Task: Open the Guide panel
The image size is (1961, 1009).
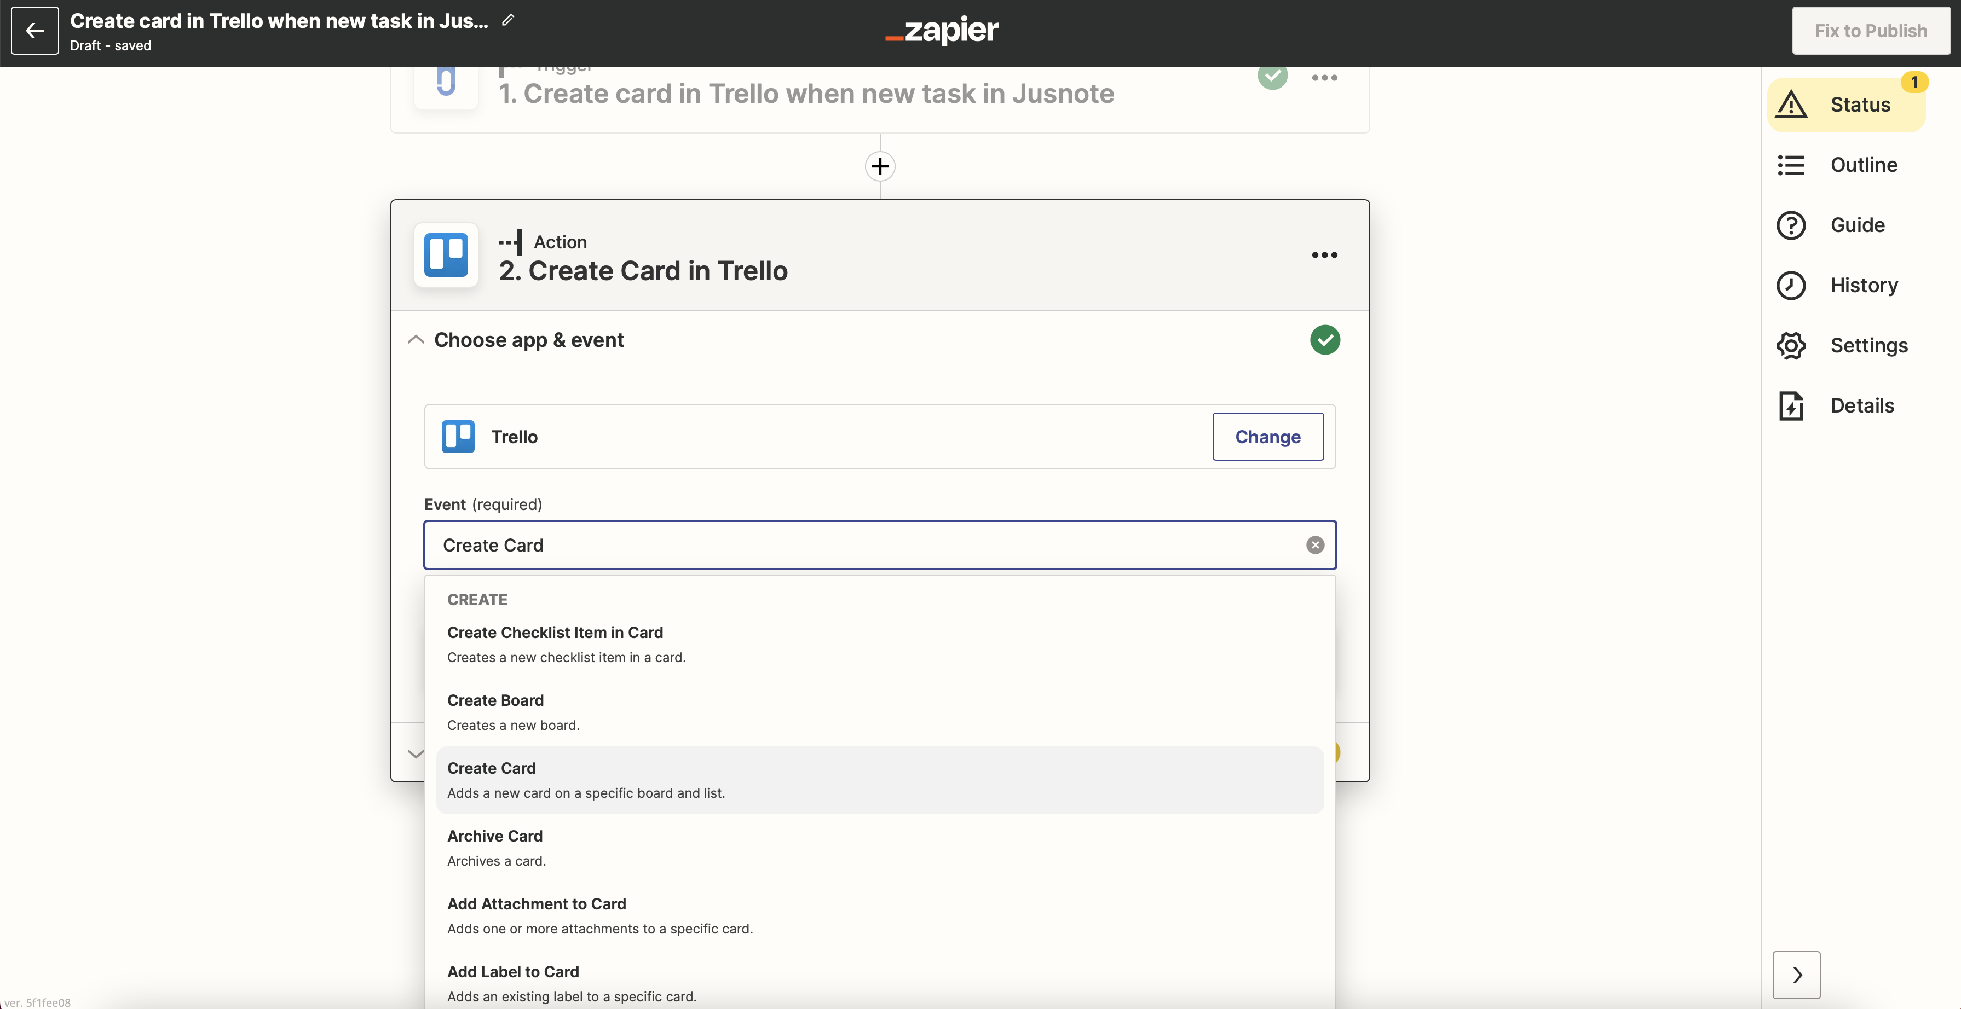Action: pyautogui.click(x=1846, y=224)
